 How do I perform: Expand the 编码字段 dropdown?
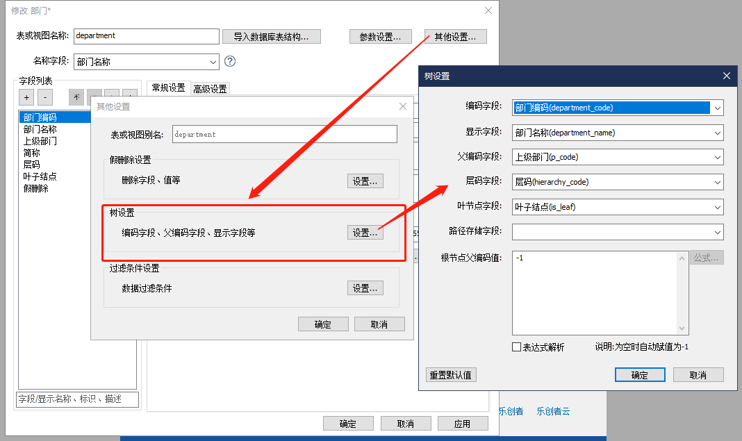717,108
